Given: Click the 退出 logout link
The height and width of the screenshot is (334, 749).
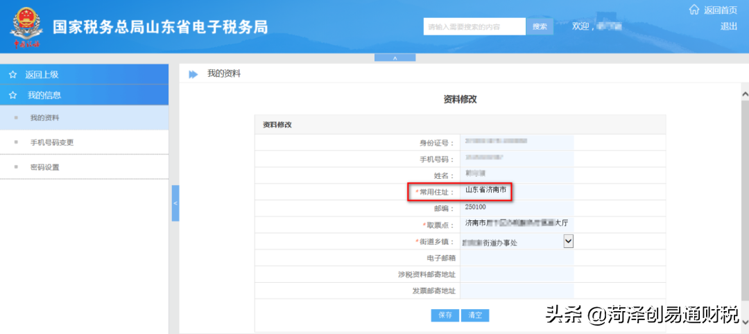Looking at the screenshot, I should pos(728,26).
